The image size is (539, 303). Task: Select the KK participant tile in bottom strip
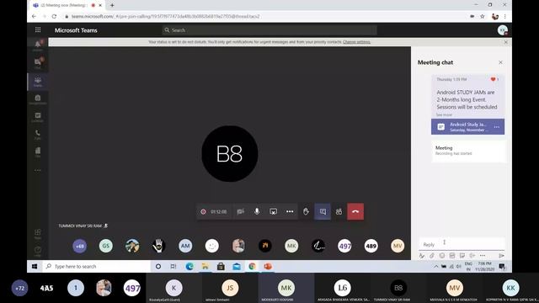coord(510,288)
